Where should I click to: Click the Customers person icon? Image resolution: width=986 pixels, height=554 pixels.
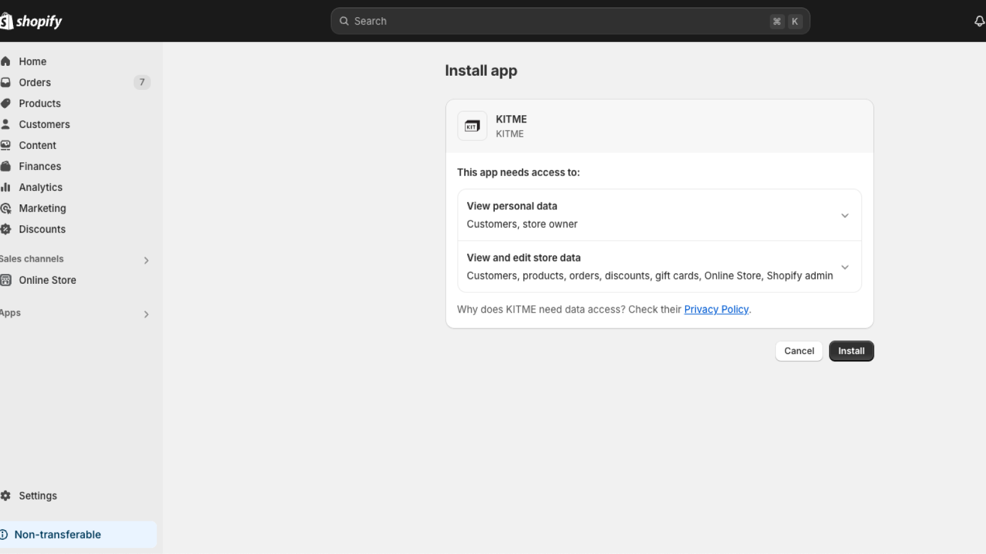click(x=6, y=124)
